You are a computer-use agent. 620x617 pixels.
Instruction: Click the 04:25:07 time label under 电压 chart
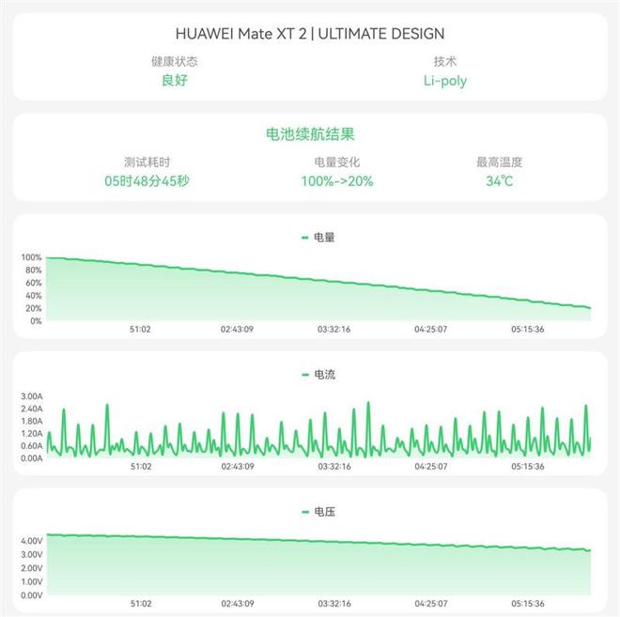pos(431,604)
